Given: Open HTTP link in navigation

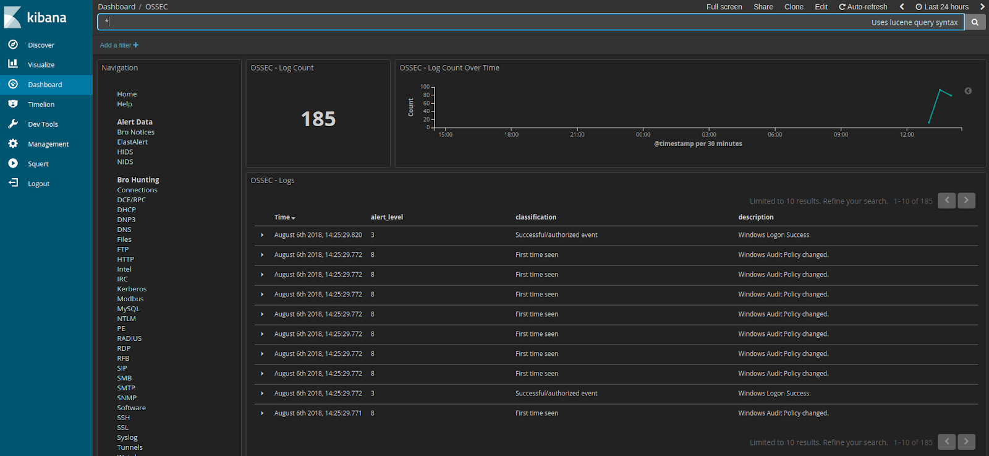Looking at the screenshot, I should point(125,259).
